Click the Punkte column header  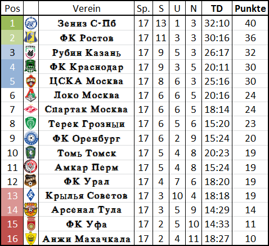pos(250,8)
